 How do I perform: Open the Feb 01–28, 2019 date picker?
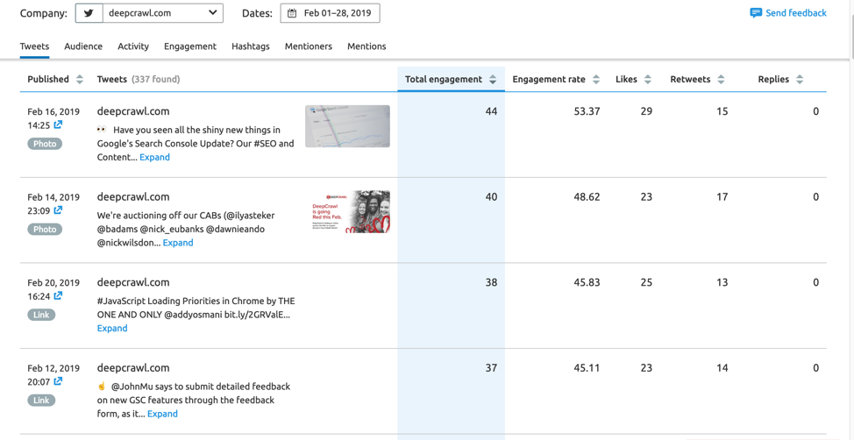pyautogui.click(x=330, y=13)
